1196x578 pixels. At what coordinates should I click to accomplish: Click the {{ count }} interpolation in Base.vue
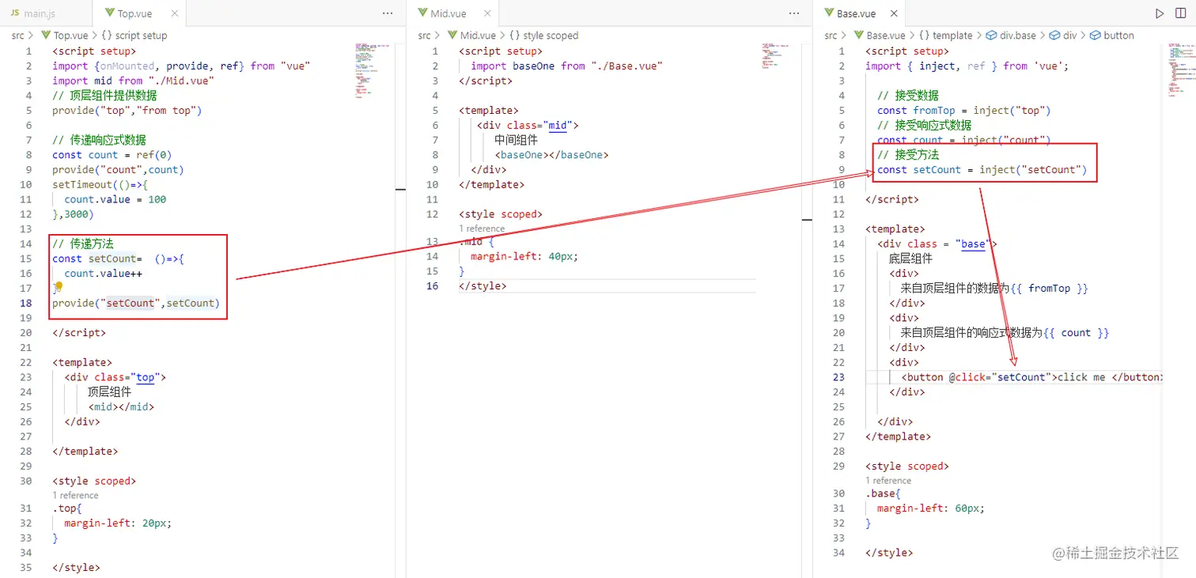click(x=1076, y=333)
